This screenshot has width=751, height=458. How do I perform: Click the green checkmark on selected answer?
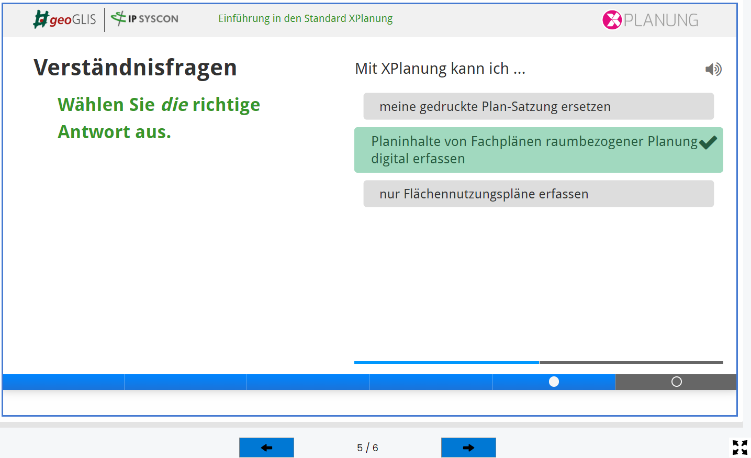[708, 142]
